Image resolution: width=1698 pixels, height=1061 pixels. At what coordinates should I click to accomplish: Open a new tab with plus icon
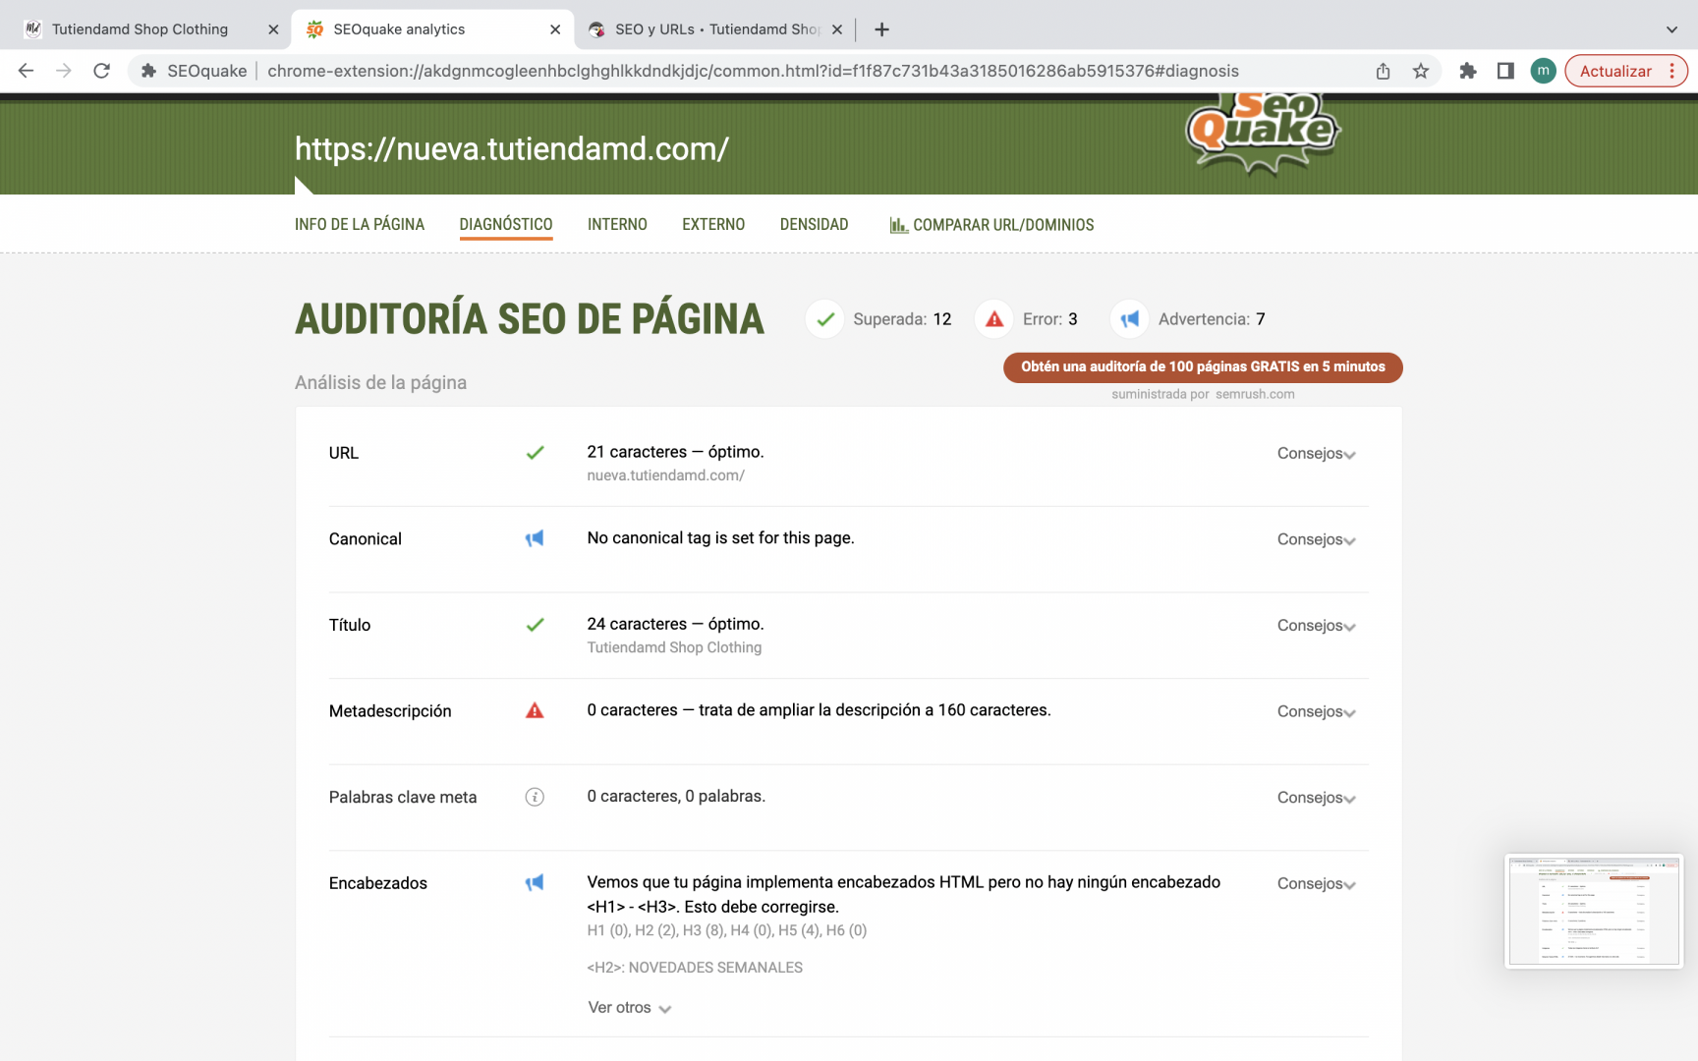click(x=881, y=29)
